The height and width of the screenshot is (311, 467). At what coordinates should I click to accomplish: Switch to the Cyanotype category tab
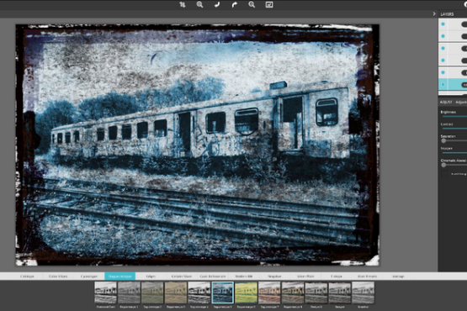tap(89, 277)
